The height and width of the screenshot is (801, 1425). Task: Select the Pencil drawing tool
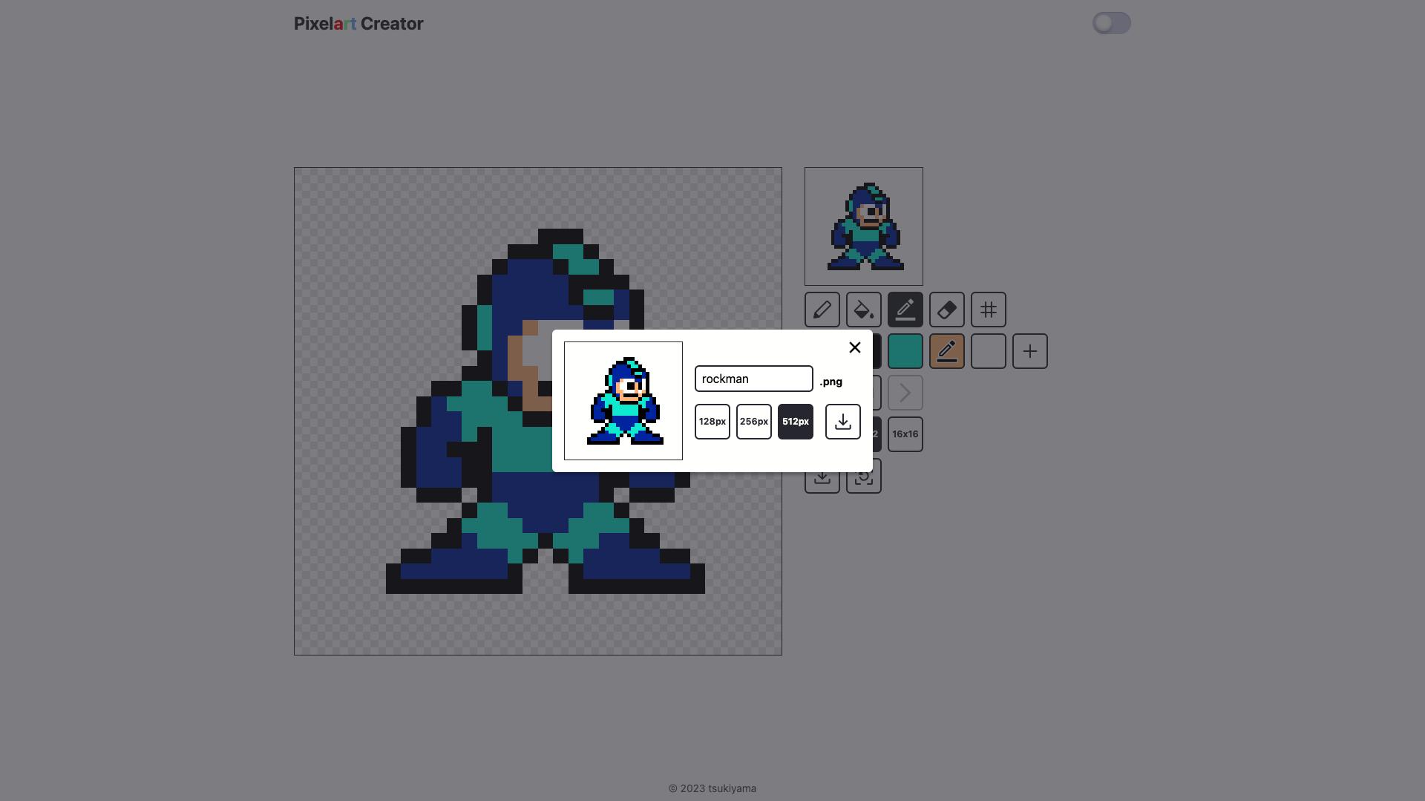[822, 310]
